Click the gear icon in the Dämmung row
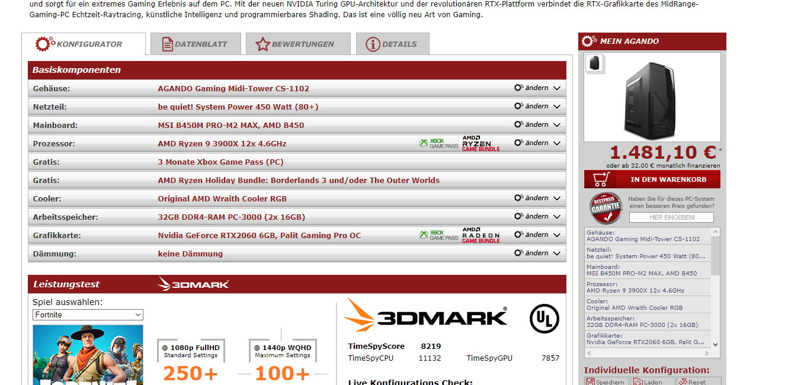This screenshot has width=788, height=385. 518,253
